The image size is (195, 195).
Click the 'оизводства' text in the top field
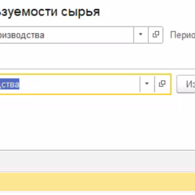22,35
